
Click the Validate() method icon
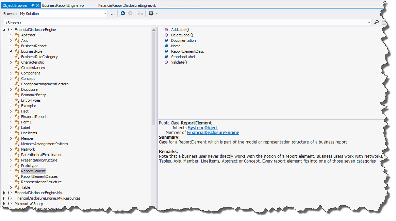166,62
